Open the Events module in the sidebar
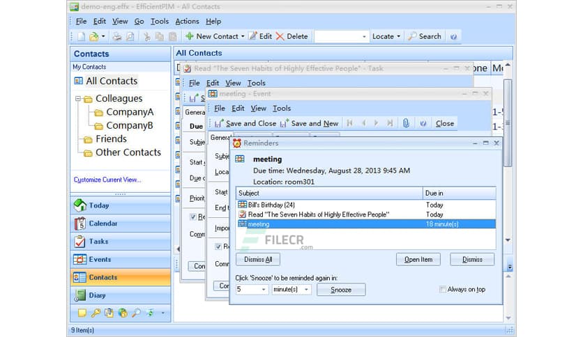Screen dimensions: 583x337 coord(121,260)
